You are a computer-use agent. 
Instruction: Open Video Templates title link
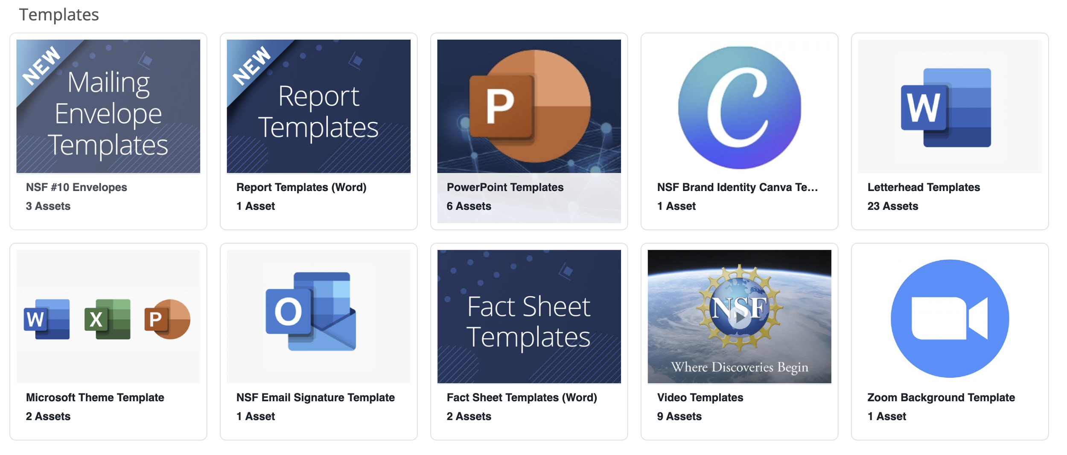700,397
